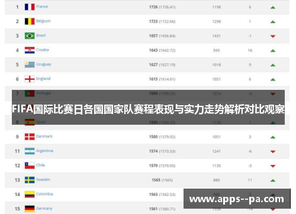Click the Denmark flag icon
Viewport: 296px width, 214px height.
point(30,137)
